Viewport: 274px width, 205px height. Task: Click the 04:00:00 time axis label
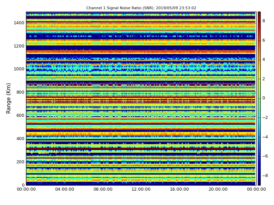point(64,189)
